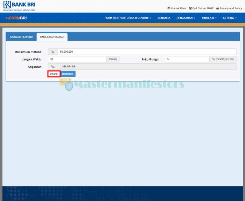Click the Bulan unit label
Image resolution: width=245 pixels, height=201 pixels.
point(113,59)
